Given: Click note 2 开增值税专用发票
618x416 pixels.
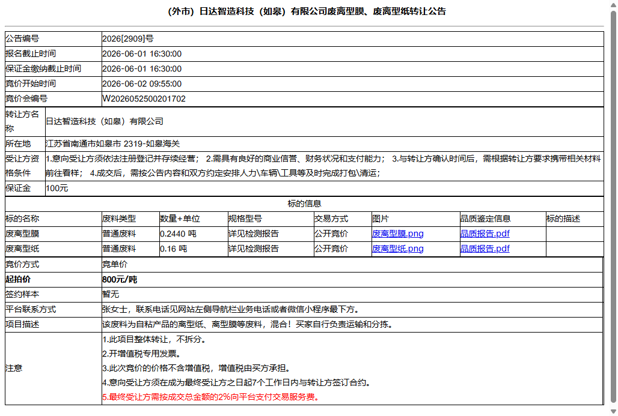Looking at the screenshot, I should coord(141,354).
